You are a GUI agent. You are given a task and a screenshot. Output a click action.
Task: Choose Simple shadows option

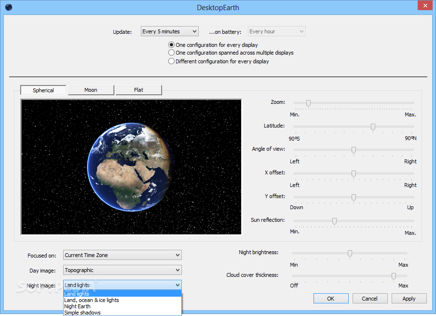123,313
